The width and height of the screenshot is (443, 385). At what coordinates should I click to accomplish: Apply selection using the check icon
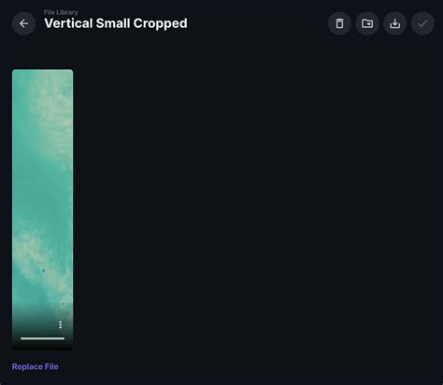[422, 23]
